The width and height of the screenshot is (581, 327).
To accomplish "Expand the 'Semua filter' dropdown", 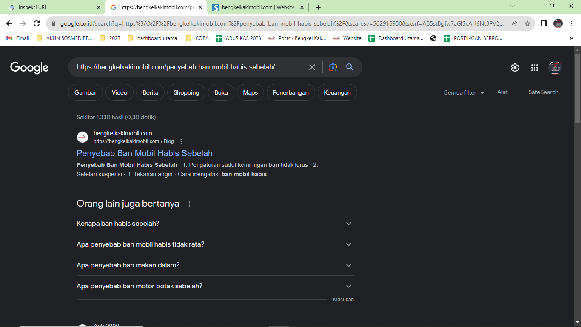I will 464,92.
